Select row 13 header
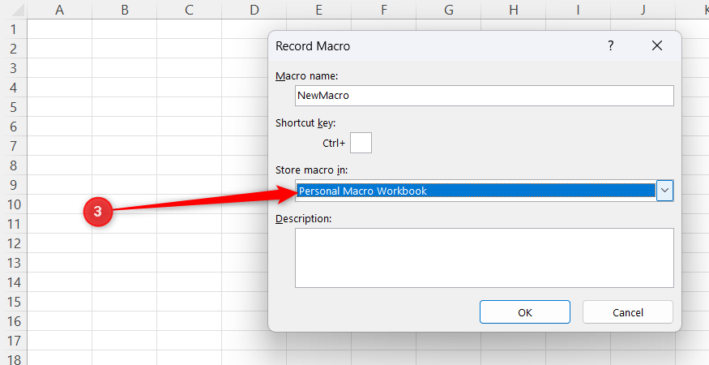This screenshot has height=365, width=709. point(14,263)
